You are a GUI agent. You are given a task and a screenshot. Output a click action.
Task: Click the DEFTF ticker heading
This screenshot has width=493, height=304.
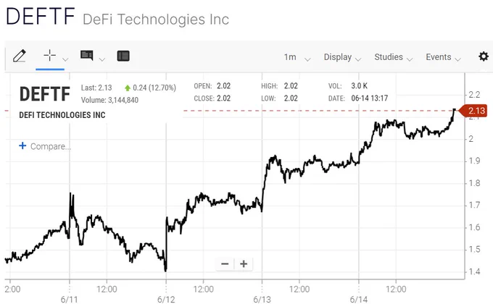pos(41,16)
